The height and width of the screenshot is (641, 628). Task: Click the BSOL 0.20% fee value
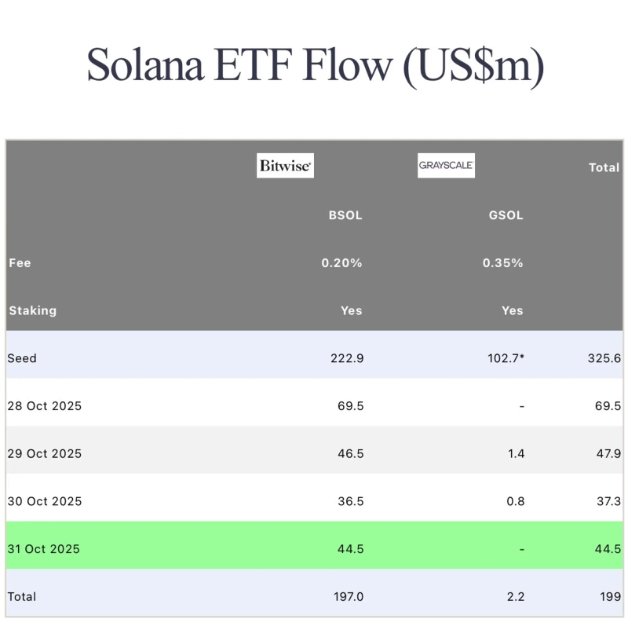341,263
